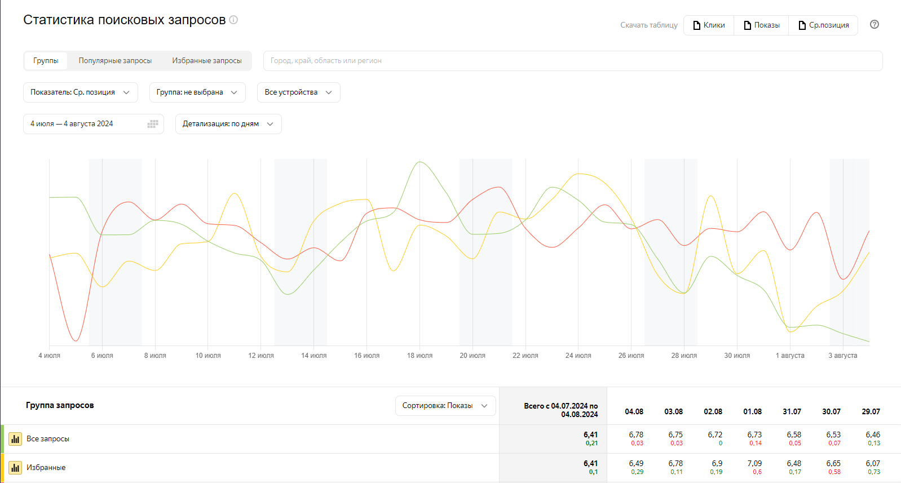Click the 02.08 column header
This screenshot has width=901, height=483.
[x=713, y=412]
